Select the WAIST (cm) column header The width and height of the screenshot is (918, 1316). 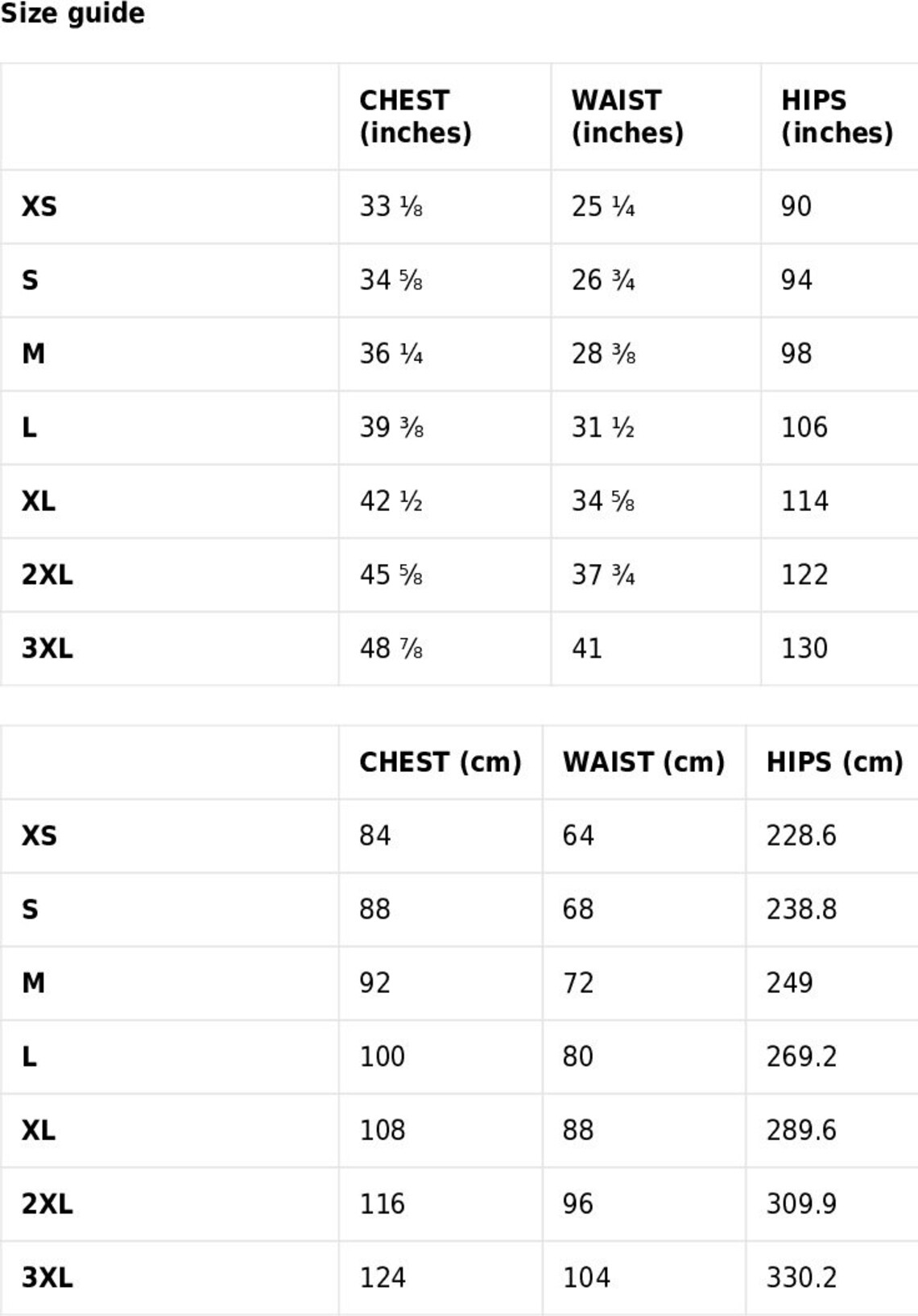click(644, 762)
